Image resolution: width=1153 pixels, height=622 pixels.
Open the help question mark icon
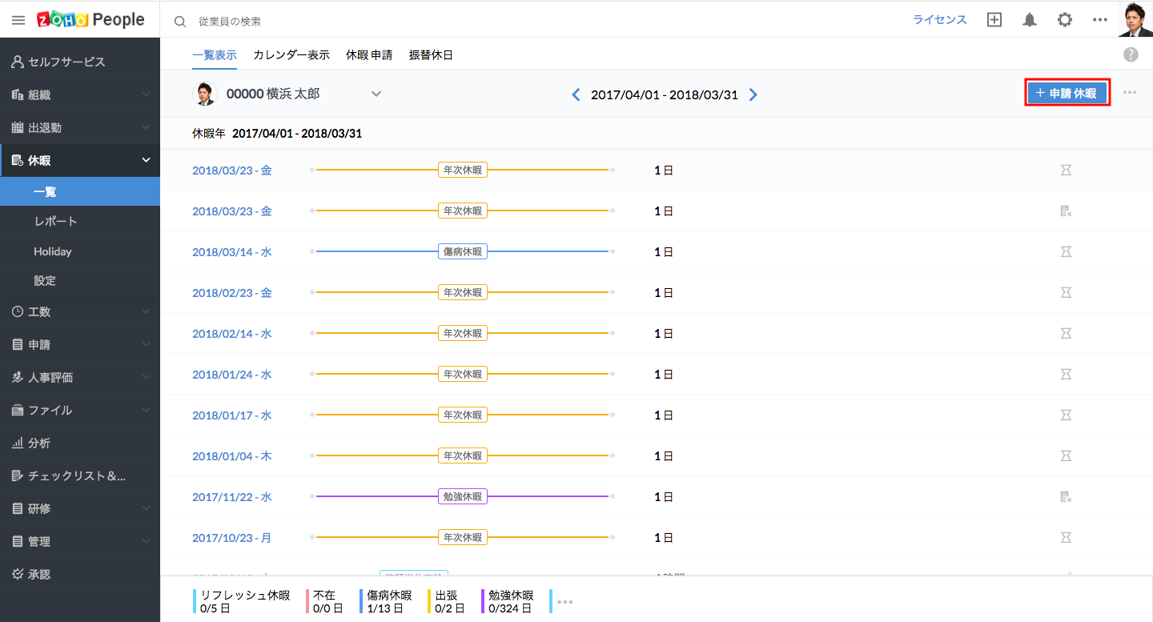pyautogui.click(x=1131, y=54)
